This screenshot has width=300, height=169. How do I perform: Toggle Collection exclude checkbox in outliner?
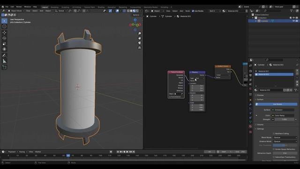click(x=291, y=18)
